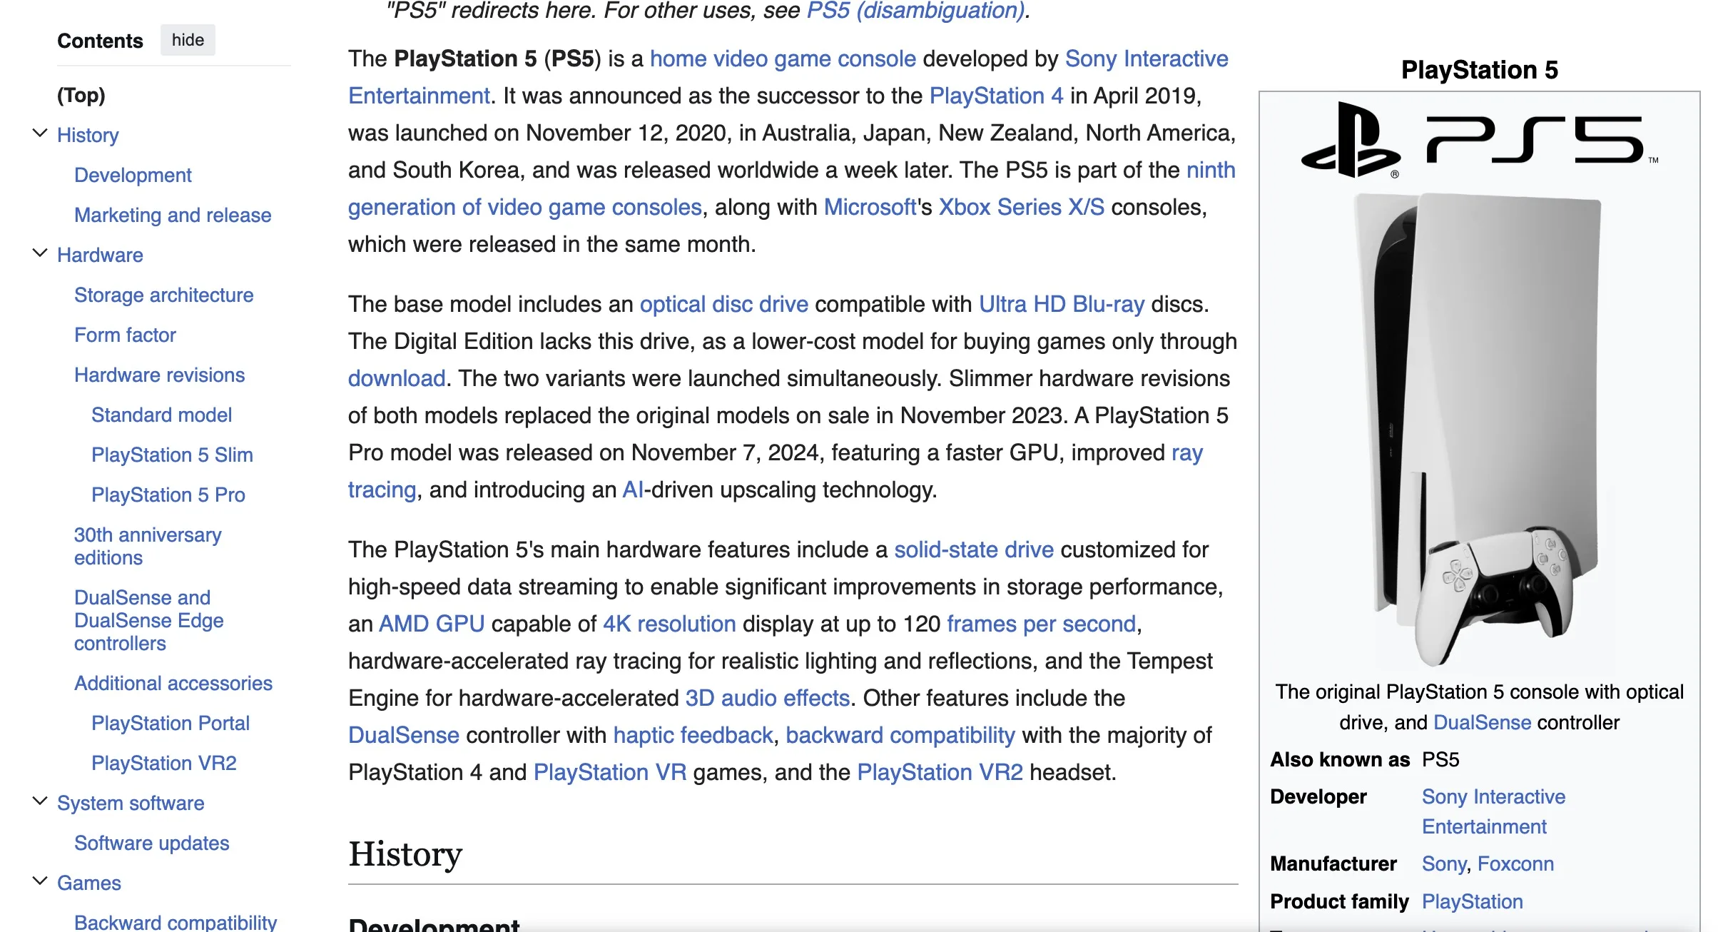Open the PlayStation product family link
This screenshot has width=1718, height=932.
click(x=1472, y=901)
